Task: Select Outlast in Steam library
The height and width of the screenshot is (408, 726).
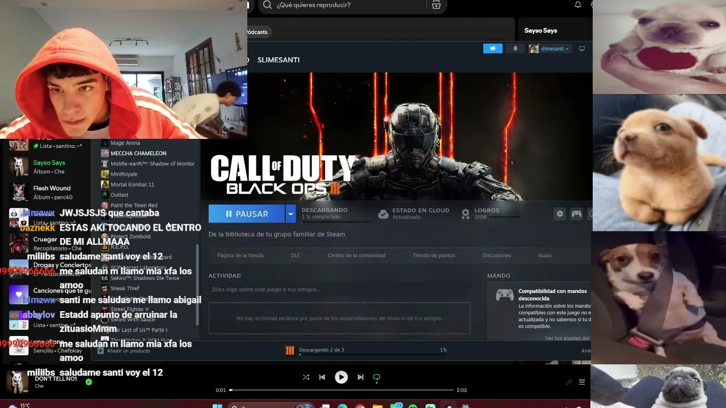Action: click(x=120, y=195)
